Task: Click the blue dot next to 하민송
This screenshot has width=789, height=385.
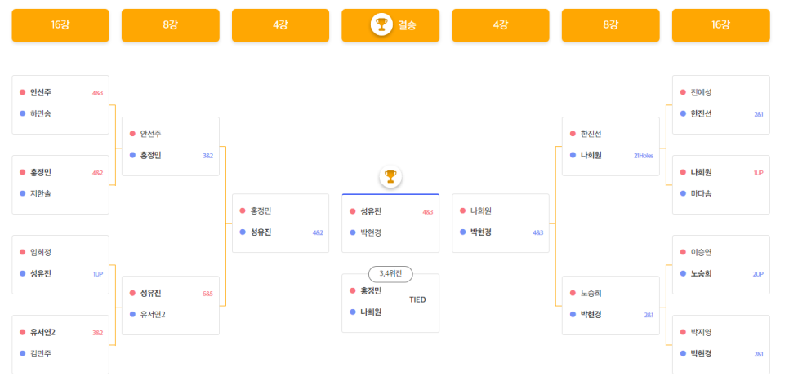Action: coord(22,113)
